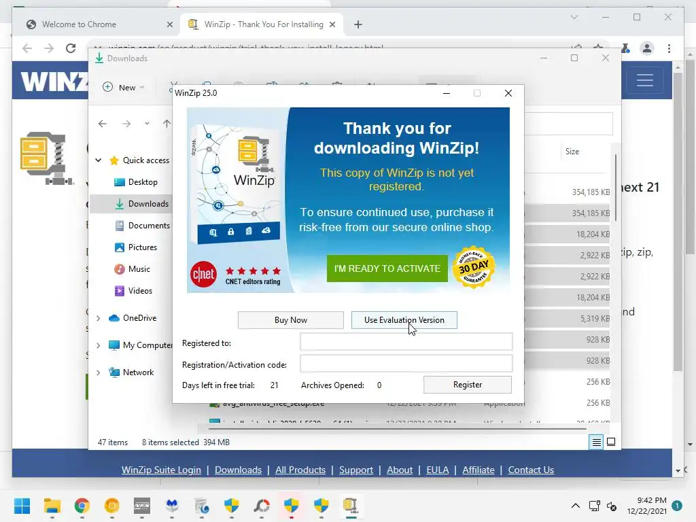Show hidden system tray icons
Viewport: 696px width, 522px height.
pyautogui.click(x=575, y=506)
